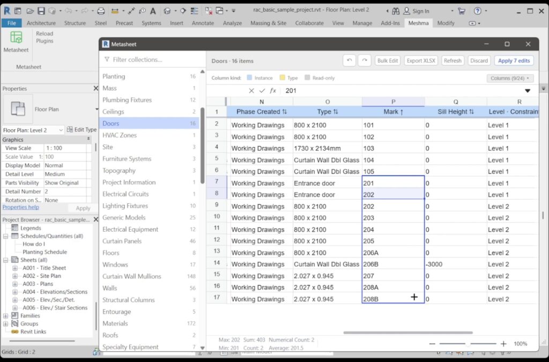Click the Close Inactive Views icon
Image resolution: width=549 pixels, height=362 pixels.
coord(209,11)
